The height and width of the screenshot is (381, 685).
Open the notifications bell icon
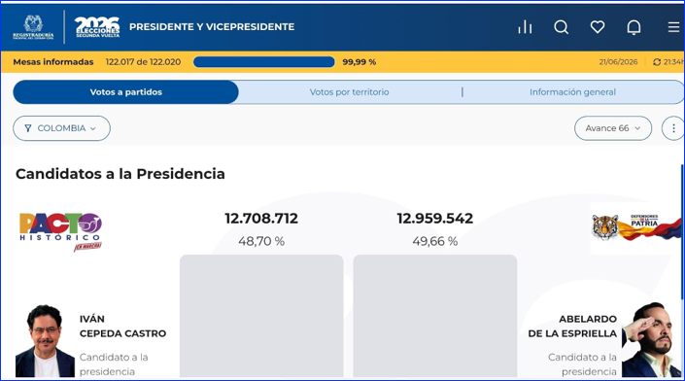click(x=634, y=27)
